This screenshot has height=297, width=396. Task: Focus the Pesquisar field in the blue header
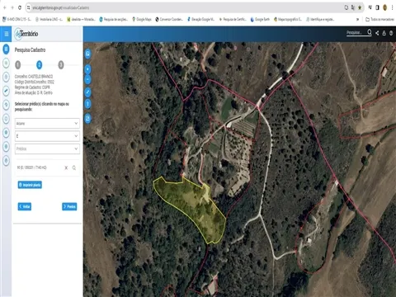(356, 33)
